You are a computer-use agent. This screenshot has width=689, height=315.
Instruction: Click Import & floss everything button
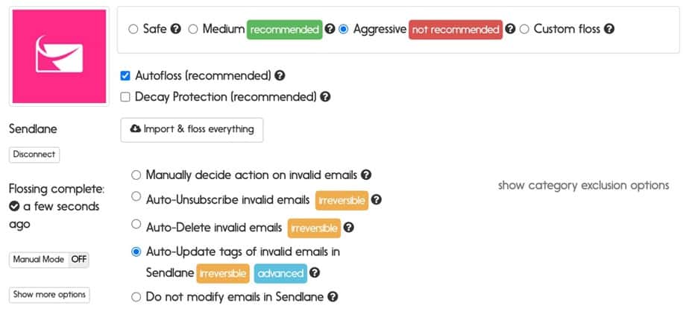click(x=192, y=130)
